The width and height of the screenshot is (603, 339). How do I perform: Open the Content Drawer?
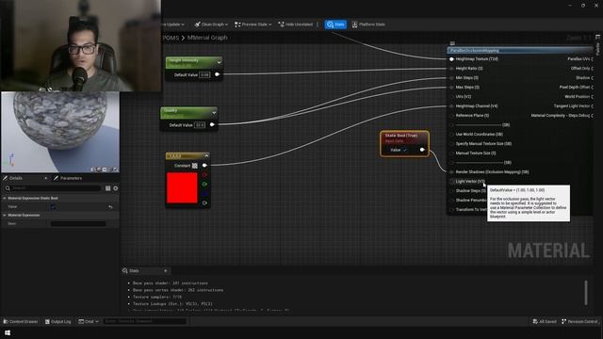pyautogui.click(x=21, y=321)
